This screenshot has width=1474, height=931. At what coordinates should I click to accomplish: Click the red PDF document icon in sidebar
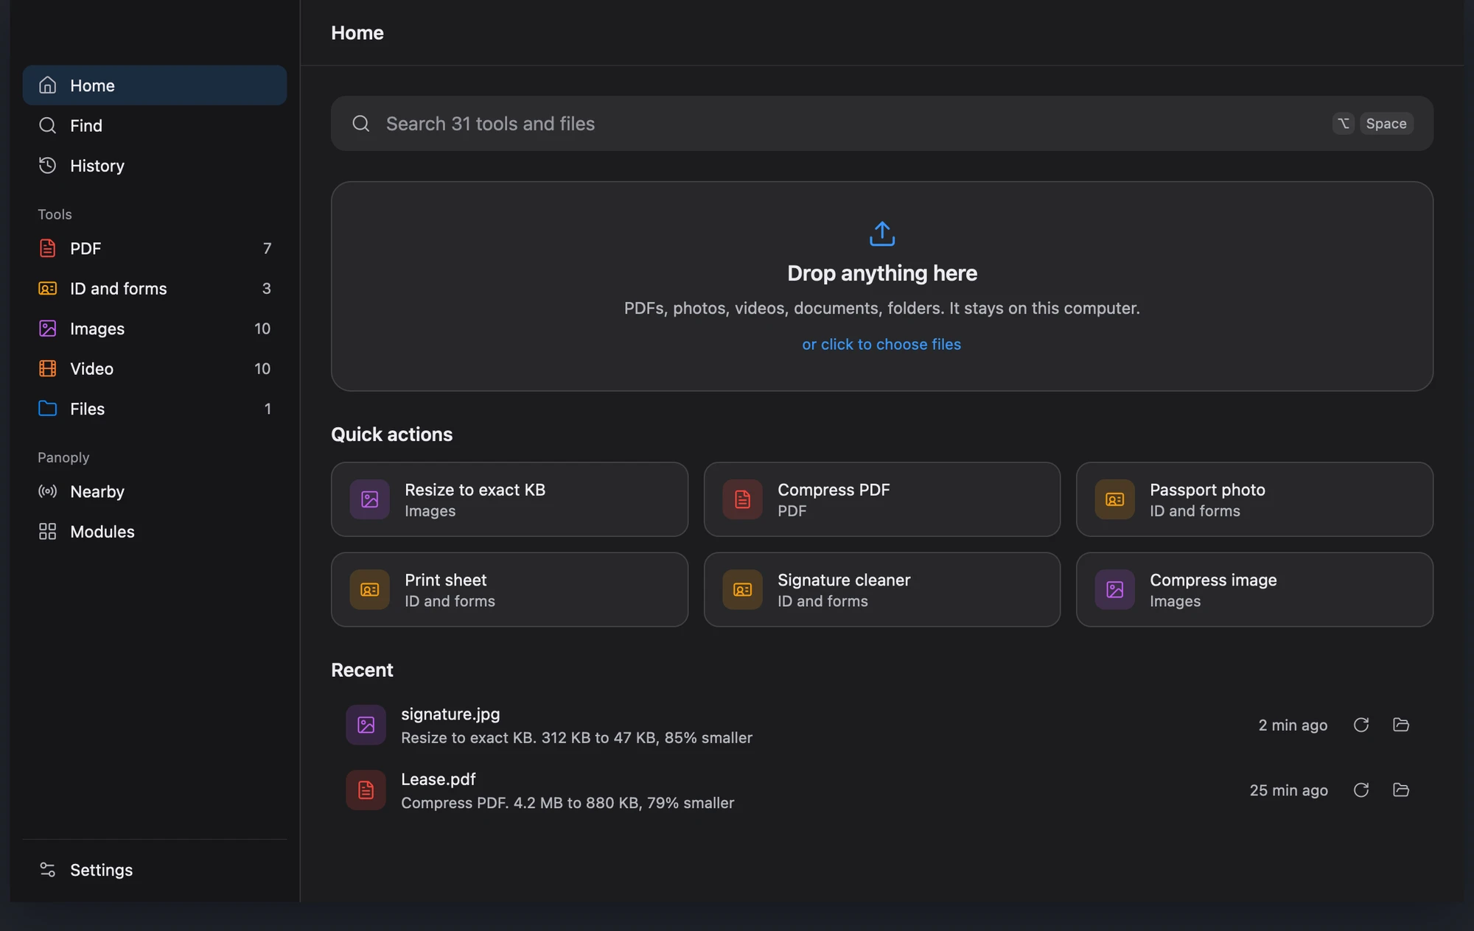tap(47, 248)
